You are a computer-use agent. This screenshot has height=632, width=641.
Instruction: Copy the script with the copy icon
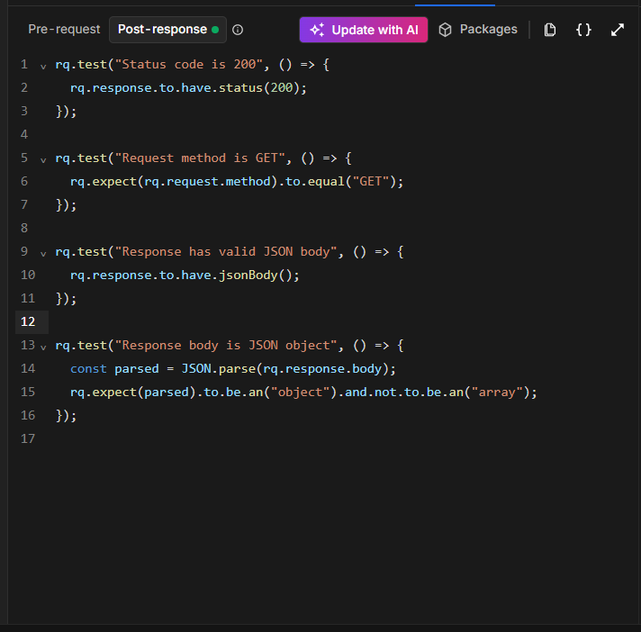pyautogui.click(x=550, y=30)
